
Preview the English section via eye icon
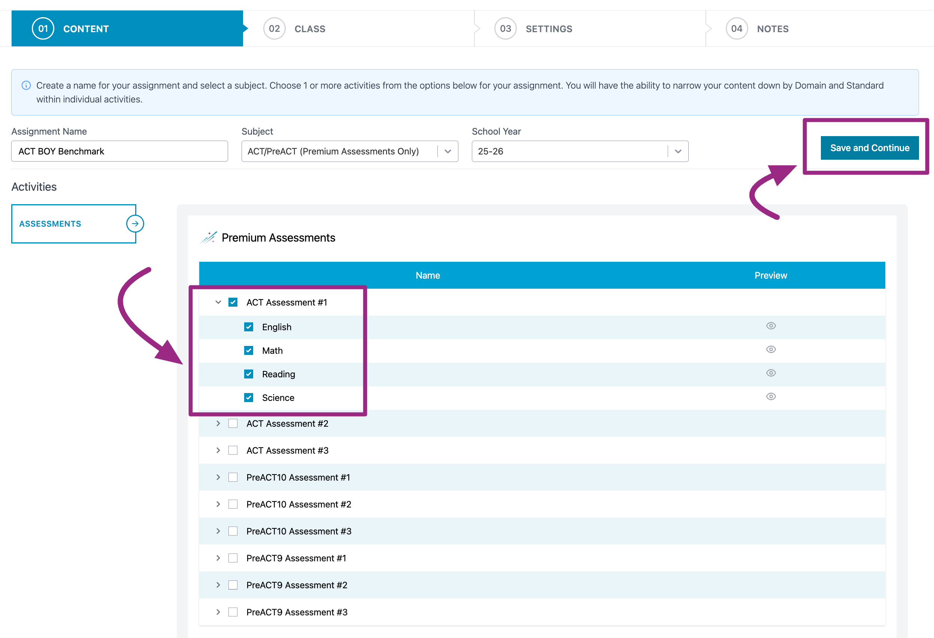[770, 326]
